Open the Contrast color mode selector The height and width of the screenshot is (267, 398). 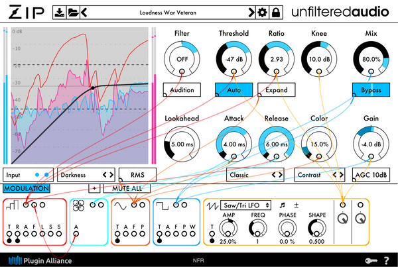319,175
